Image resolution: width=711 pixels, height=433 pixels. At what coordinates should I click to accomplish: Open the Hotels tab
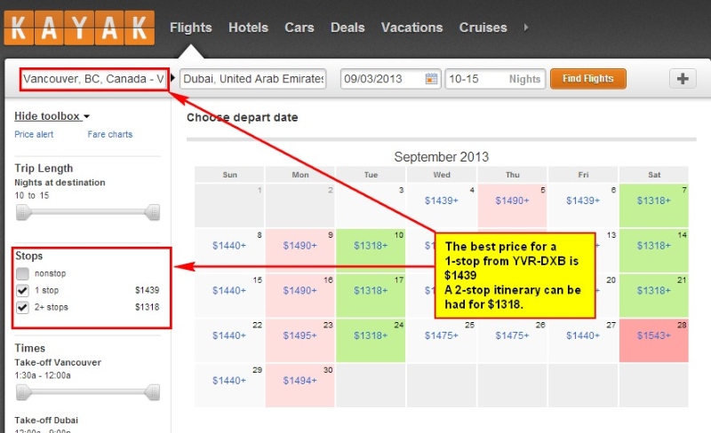[x=248, y=28]
